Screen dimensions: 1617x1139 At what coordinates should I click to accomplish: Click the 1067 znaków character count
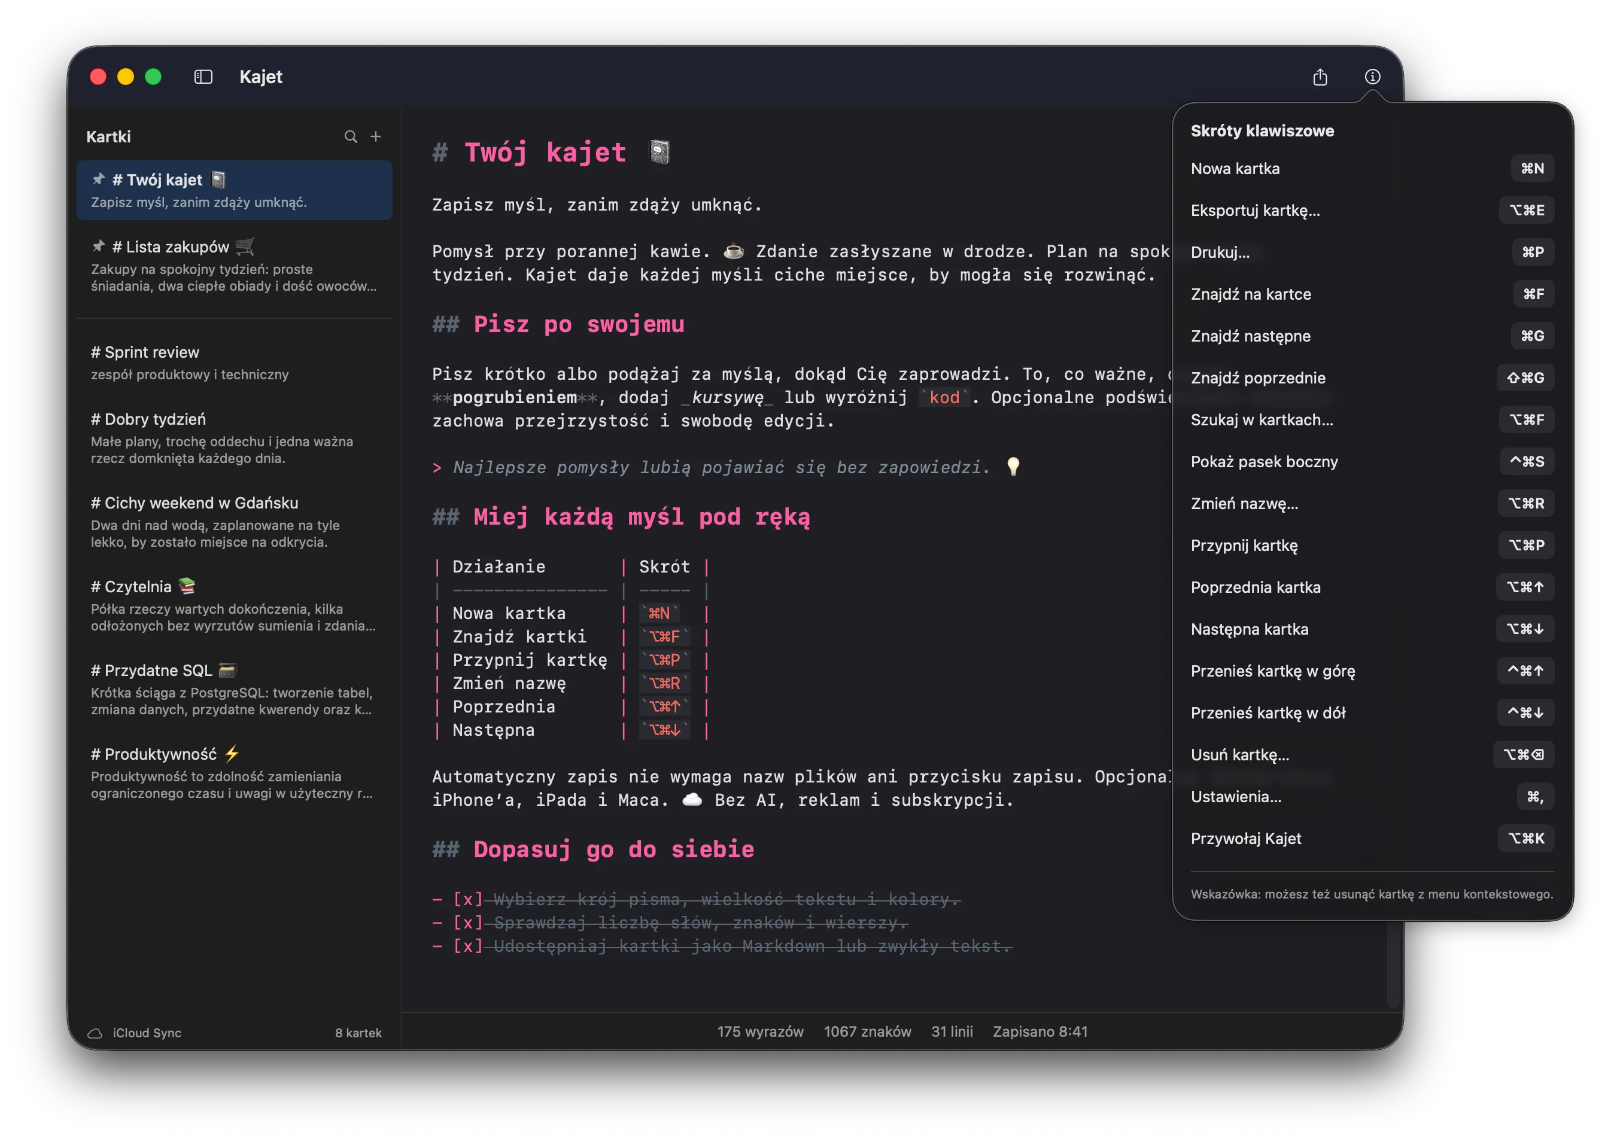click(867, 1031)
